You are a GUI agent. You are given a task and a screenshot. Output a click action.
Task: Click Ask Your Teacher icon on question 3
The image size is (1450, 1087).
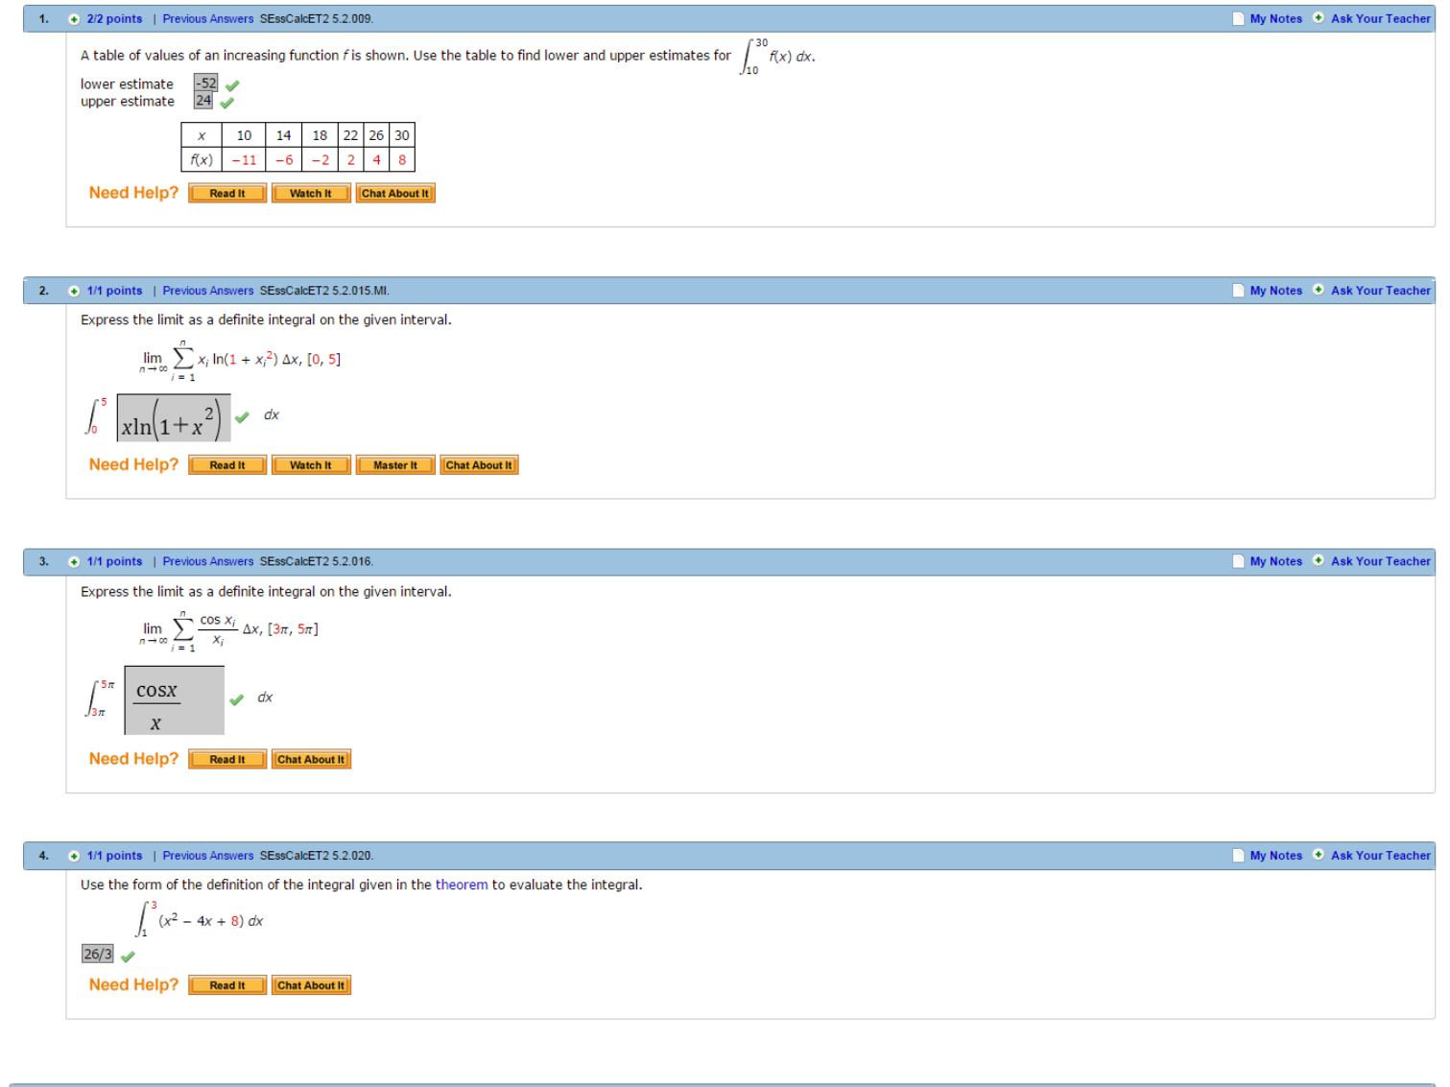tap(1319, 560)
